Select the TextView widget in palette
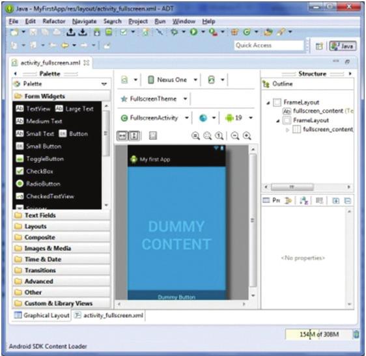The width and height of the screenshot is (366, 356). pyautogui.click(x=33, y=109)
